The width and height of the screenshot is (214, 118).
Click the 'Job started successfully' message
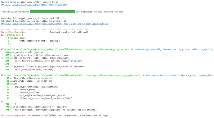point(33,21)
